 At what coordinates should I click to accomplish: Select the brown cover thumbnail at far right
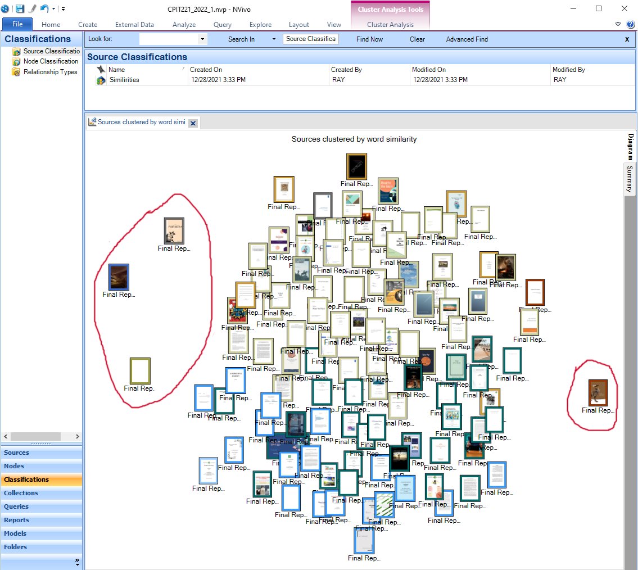click(x=598, y=392)
